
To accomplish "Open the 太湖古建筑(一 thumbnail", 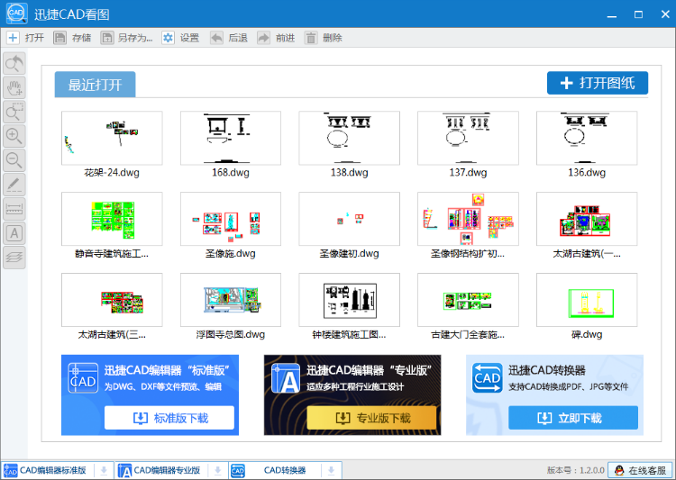I will coord(587,219).
